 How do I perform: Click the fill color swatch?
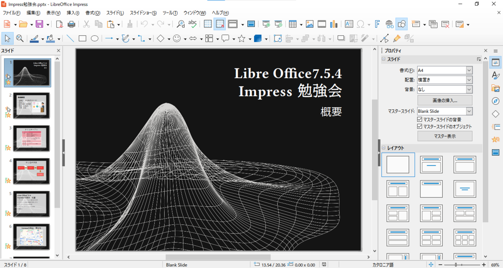click(x=51, y=39)
